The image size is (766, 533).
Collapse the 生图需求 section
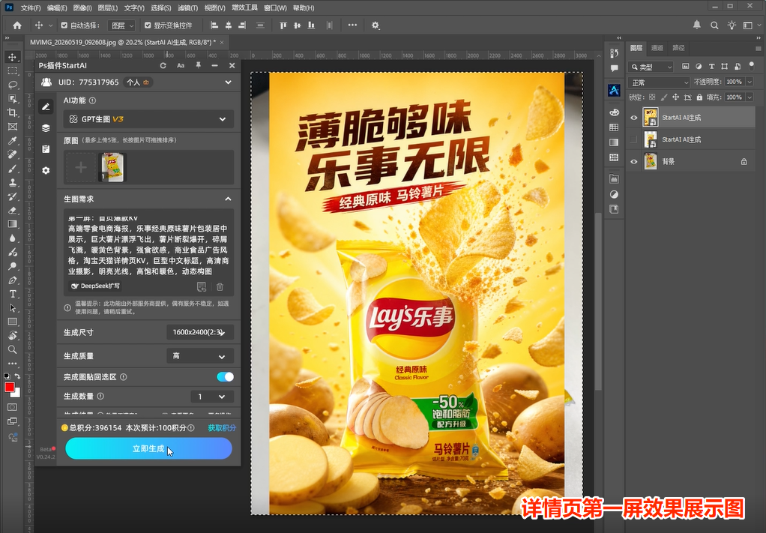228,199
